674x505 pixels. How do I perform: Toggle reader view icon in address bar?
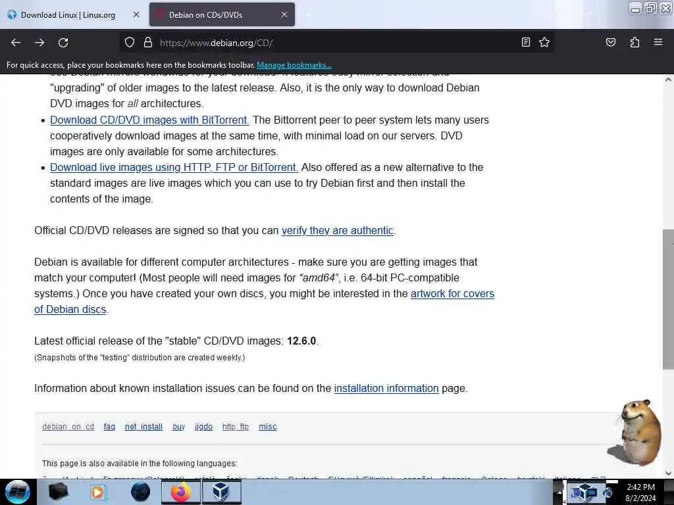(526, 42)
